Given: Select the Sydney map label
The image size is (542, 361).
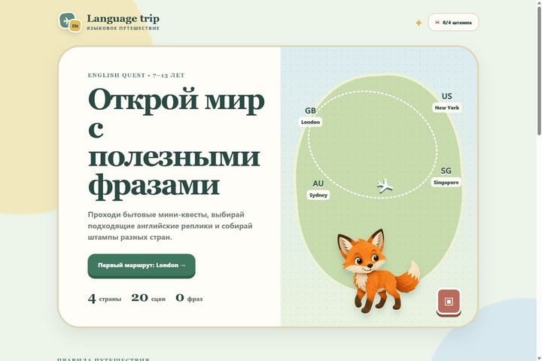Looking at the screenshot, I should [x=318, y=196].
